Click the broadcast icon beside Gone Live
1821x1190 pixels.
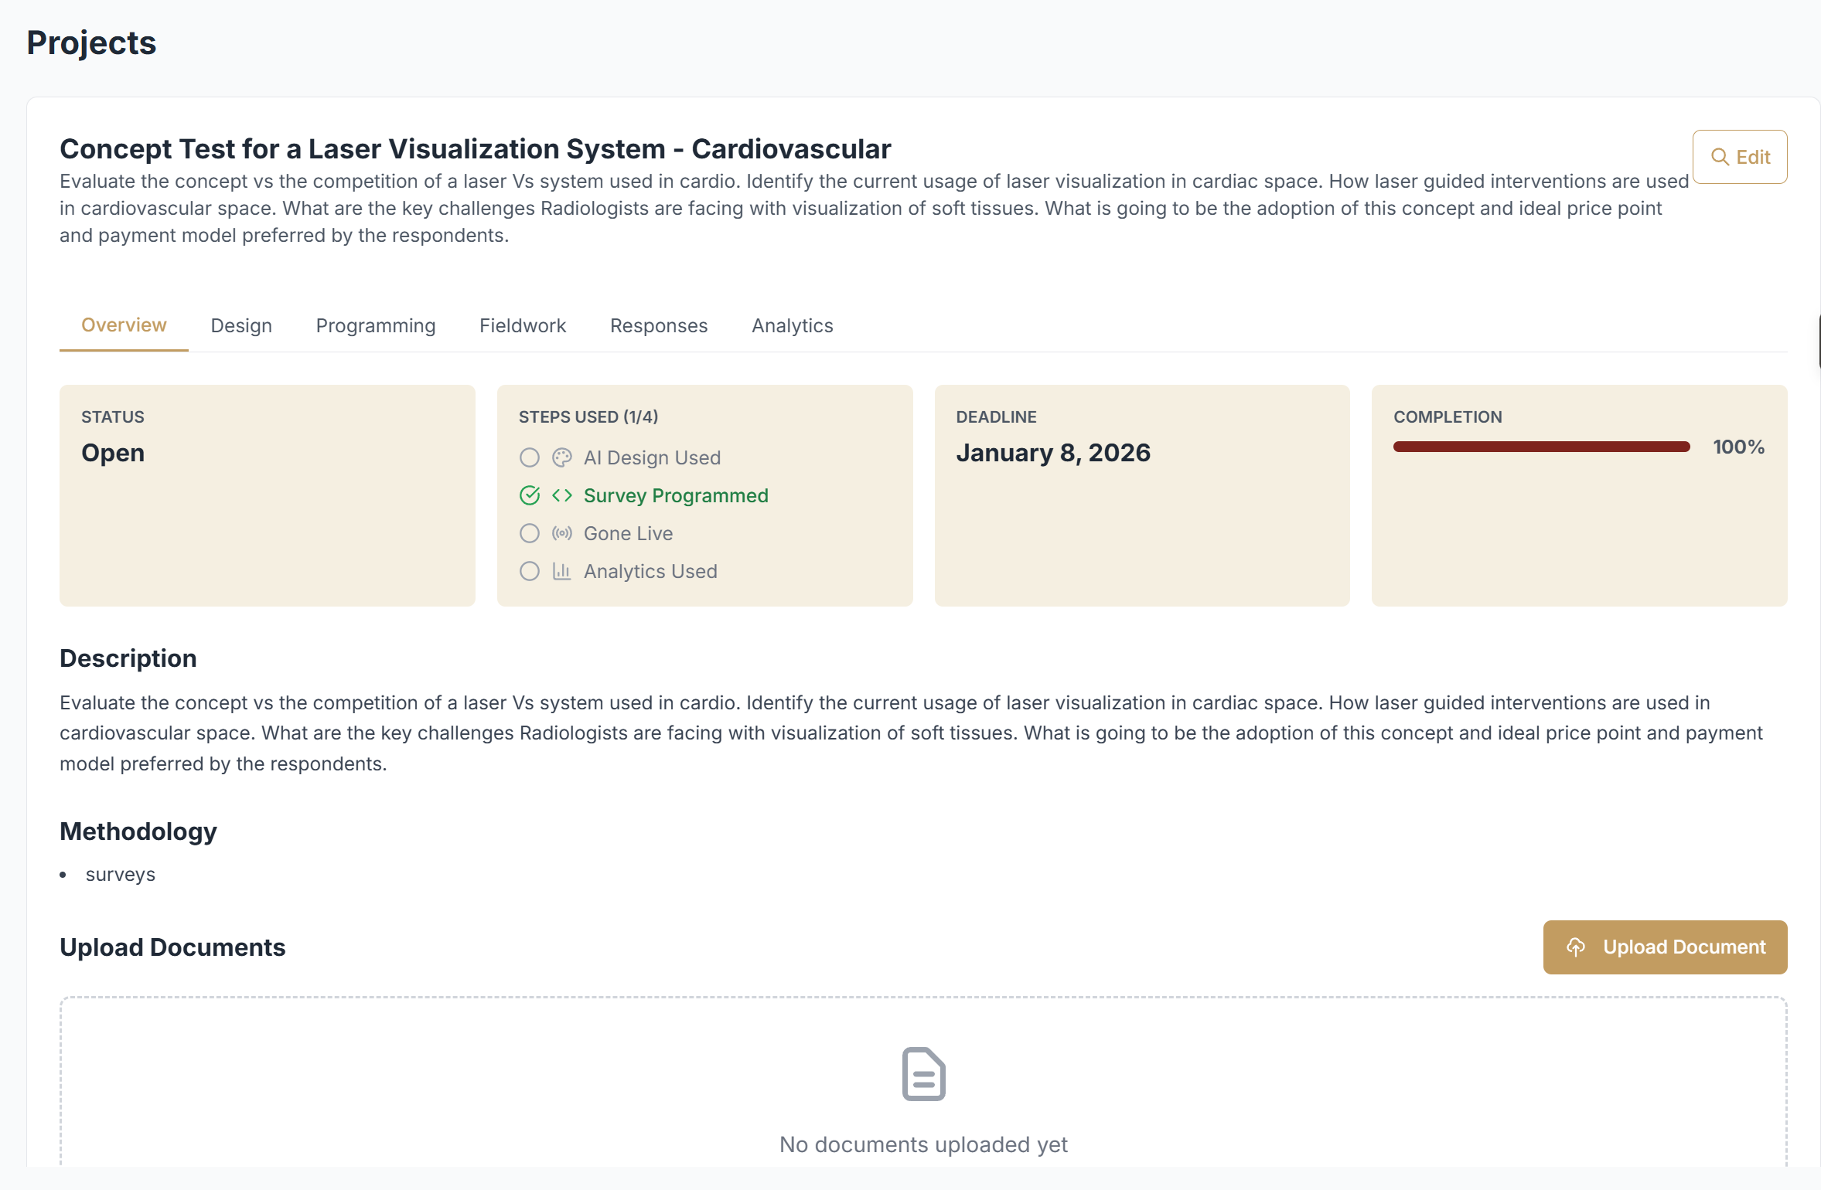coord(562,533)
